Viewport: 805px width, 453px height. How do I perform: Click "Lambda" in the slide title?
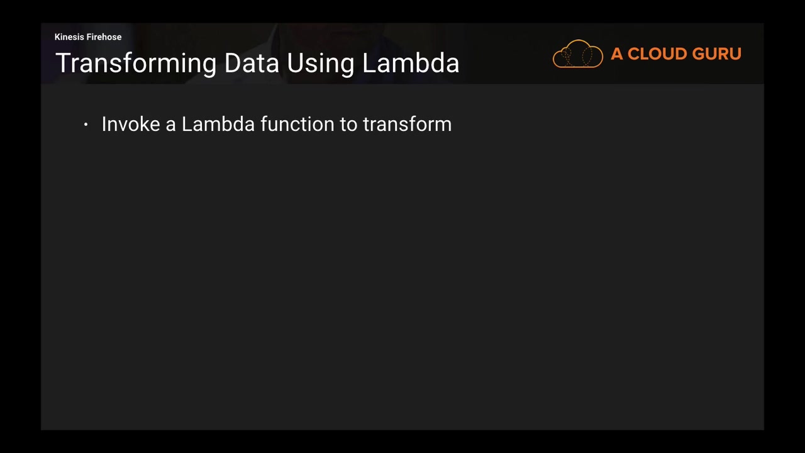tap(411, 64)
